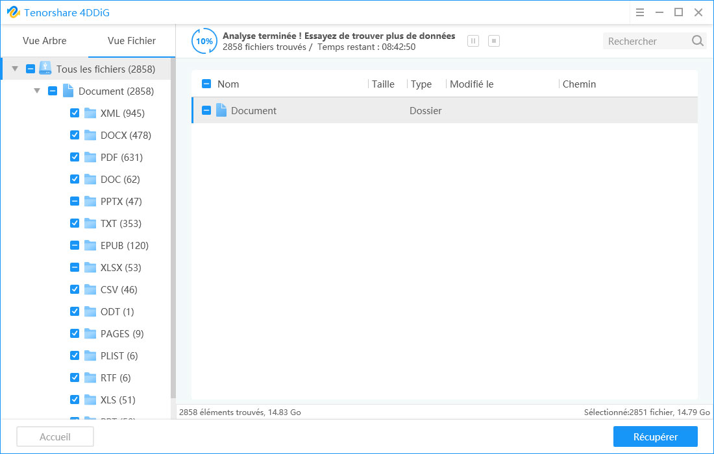Sort by the Taille column header
Screen dimensions: 714x454
(x=383, y=84)
